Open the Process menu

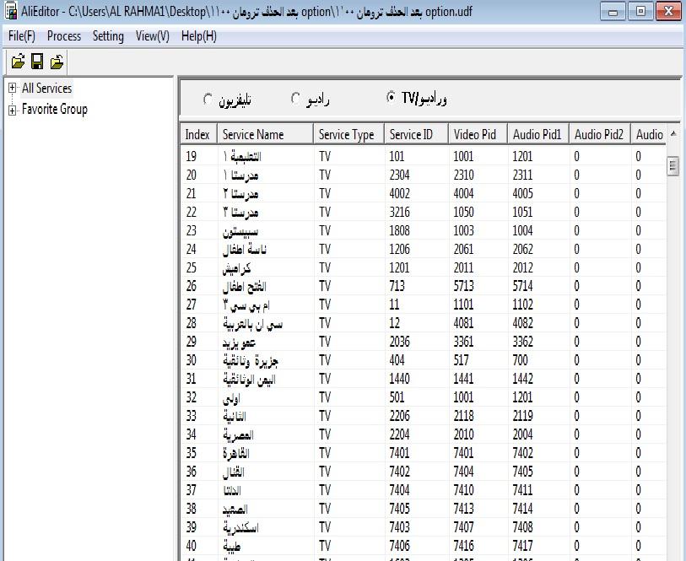click(x=64, y=36)
